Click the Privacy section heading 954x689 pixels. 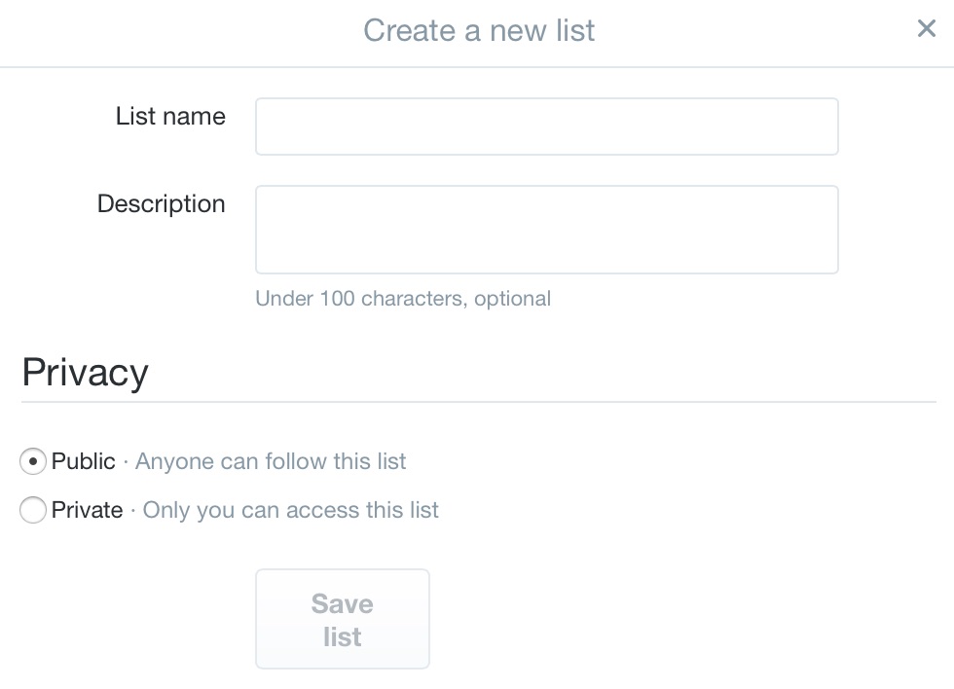point(85,373)
